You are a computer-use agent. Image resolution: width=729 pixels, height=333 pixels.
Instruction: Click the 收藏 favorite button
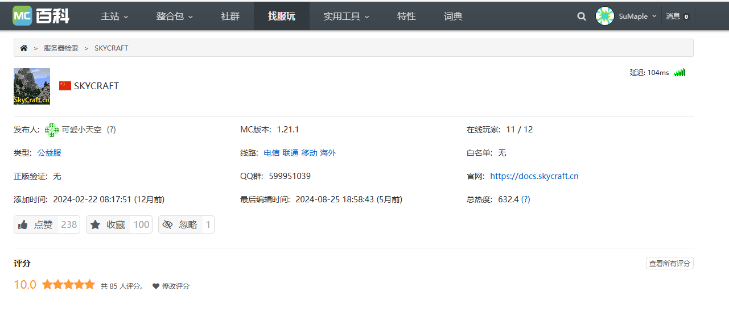point(119,224)
